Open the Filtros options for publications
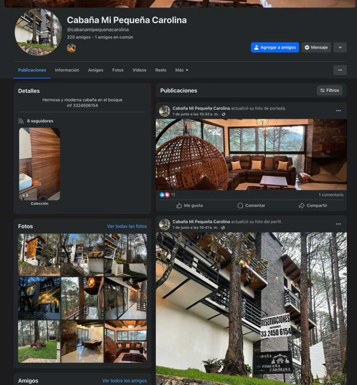Viewport: 357px width, 385px height. click(330, 90)
